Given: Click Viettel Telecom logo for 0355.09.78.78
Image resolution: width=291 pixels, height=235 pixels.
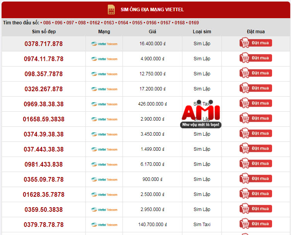Looking at the screenshot, I should [104, 179].
